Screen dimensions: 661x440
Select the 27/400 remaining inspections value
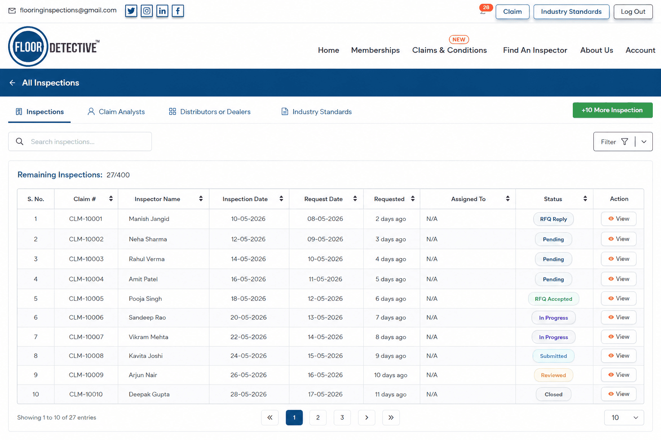118,175
